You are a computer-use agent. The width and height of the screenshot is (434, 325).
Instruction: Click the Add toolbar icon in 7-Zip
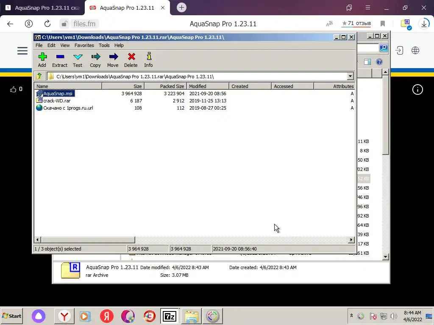coord(42,60)
